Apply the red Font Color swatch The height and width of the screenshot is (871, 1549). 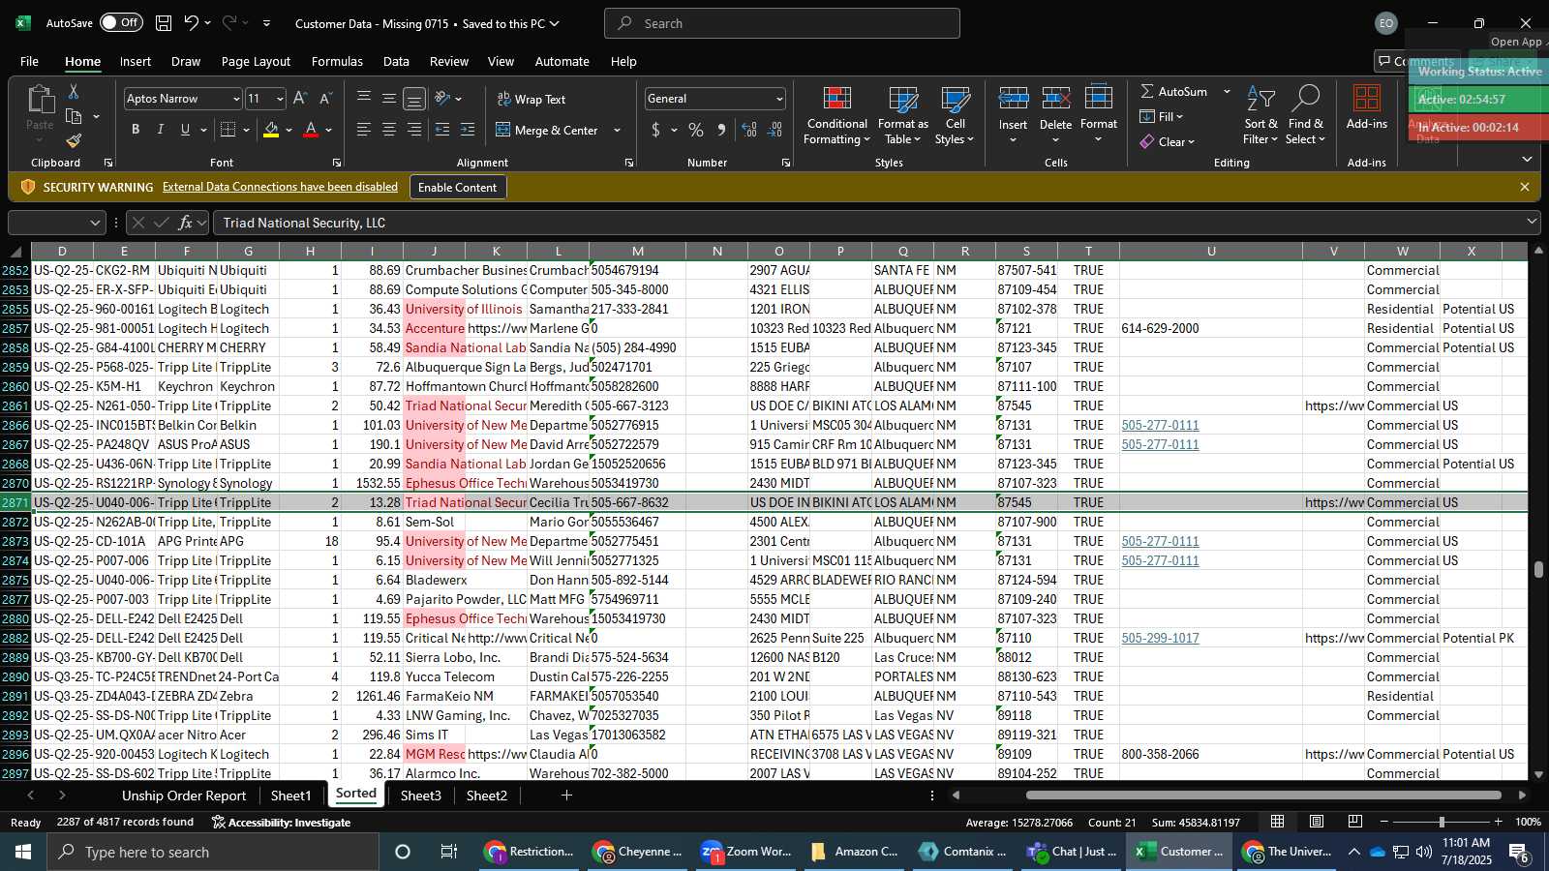[311, 130]
